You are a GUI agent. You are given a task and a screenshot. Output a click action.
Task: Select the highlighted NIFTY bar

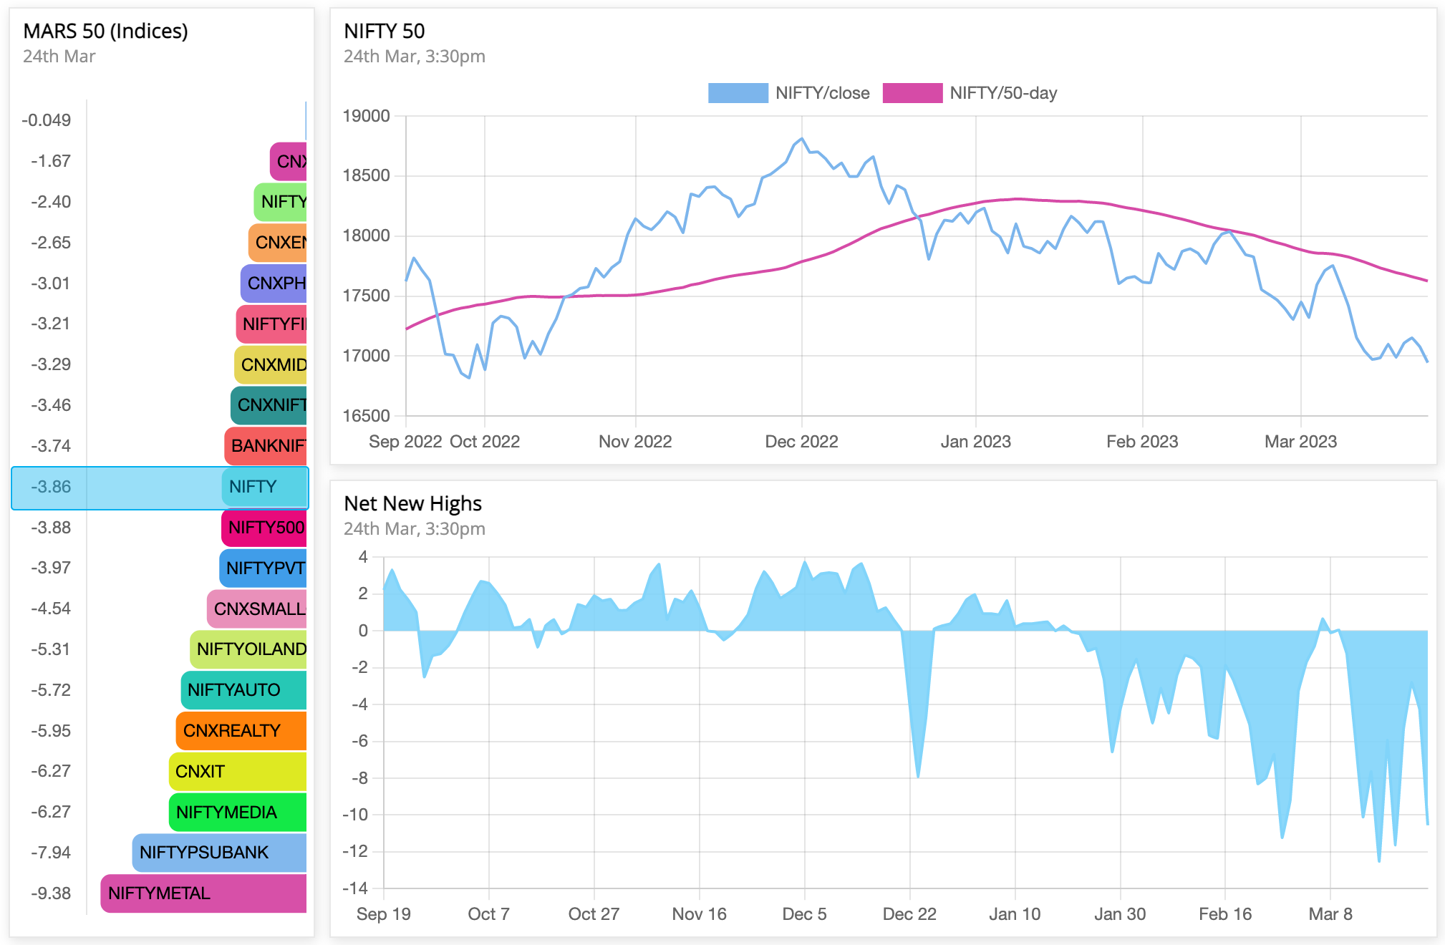pyautogui.click(x=264, y=487)
